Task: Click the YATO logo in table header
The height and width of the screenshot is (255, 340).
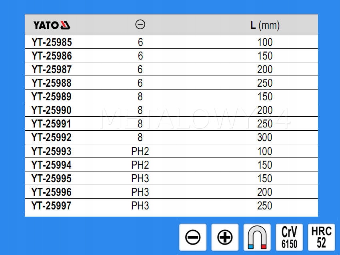Action: tap(52, 25)
